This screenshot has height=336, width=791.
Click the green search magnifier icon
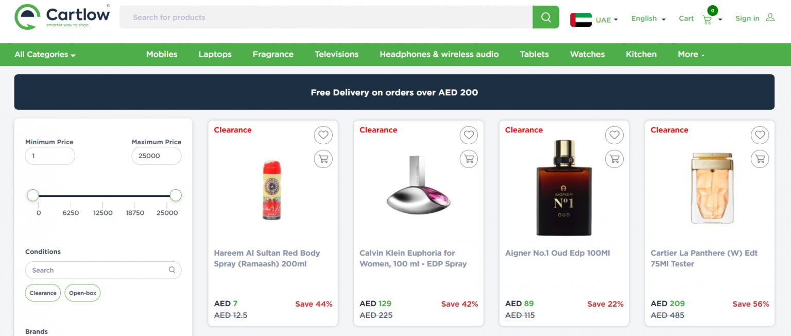pyautogui.click(x=545, y=16)
